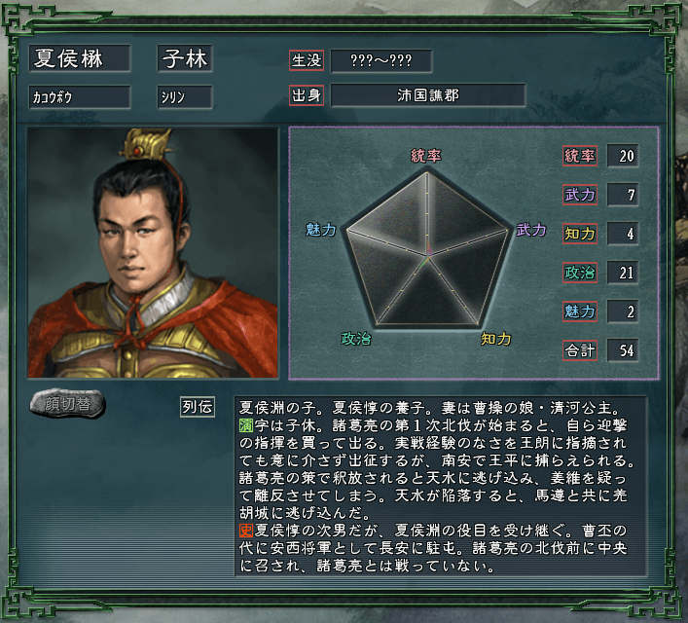The width and height of the screenshot is (688, 623).
Task: Select the 統率 leadership stat label
Action: point(580,156)
